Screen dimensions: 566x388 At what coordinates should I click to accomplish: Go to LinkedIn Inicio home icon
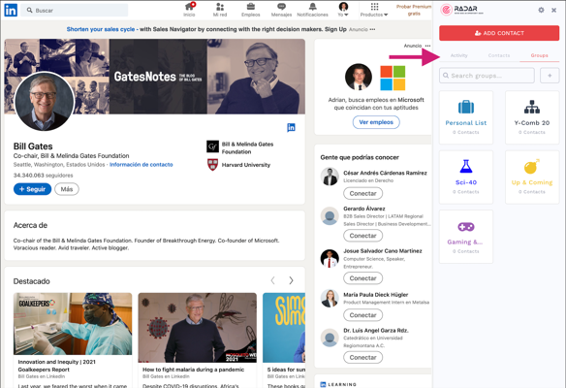(189, 10)
